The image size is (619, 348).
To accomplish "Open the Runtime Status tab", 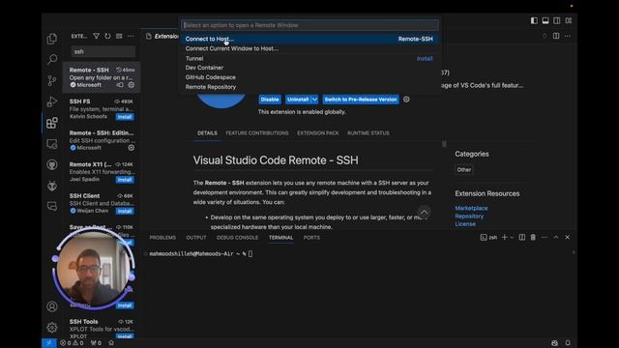I will click(x=368, y=133).
